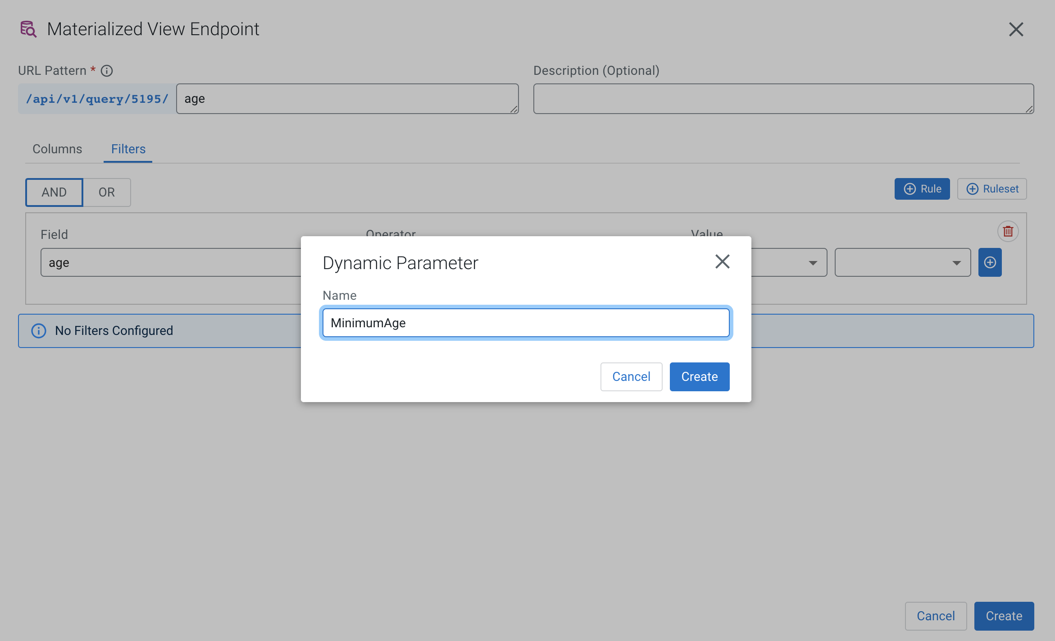Close the Dynamic Parameter dialog with X
The width and height of the screenshot is (1055, 641).
click(722, 261)
